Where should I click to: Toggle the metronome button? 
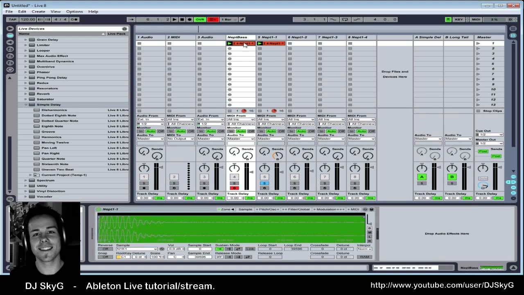(x=74, y=19)
